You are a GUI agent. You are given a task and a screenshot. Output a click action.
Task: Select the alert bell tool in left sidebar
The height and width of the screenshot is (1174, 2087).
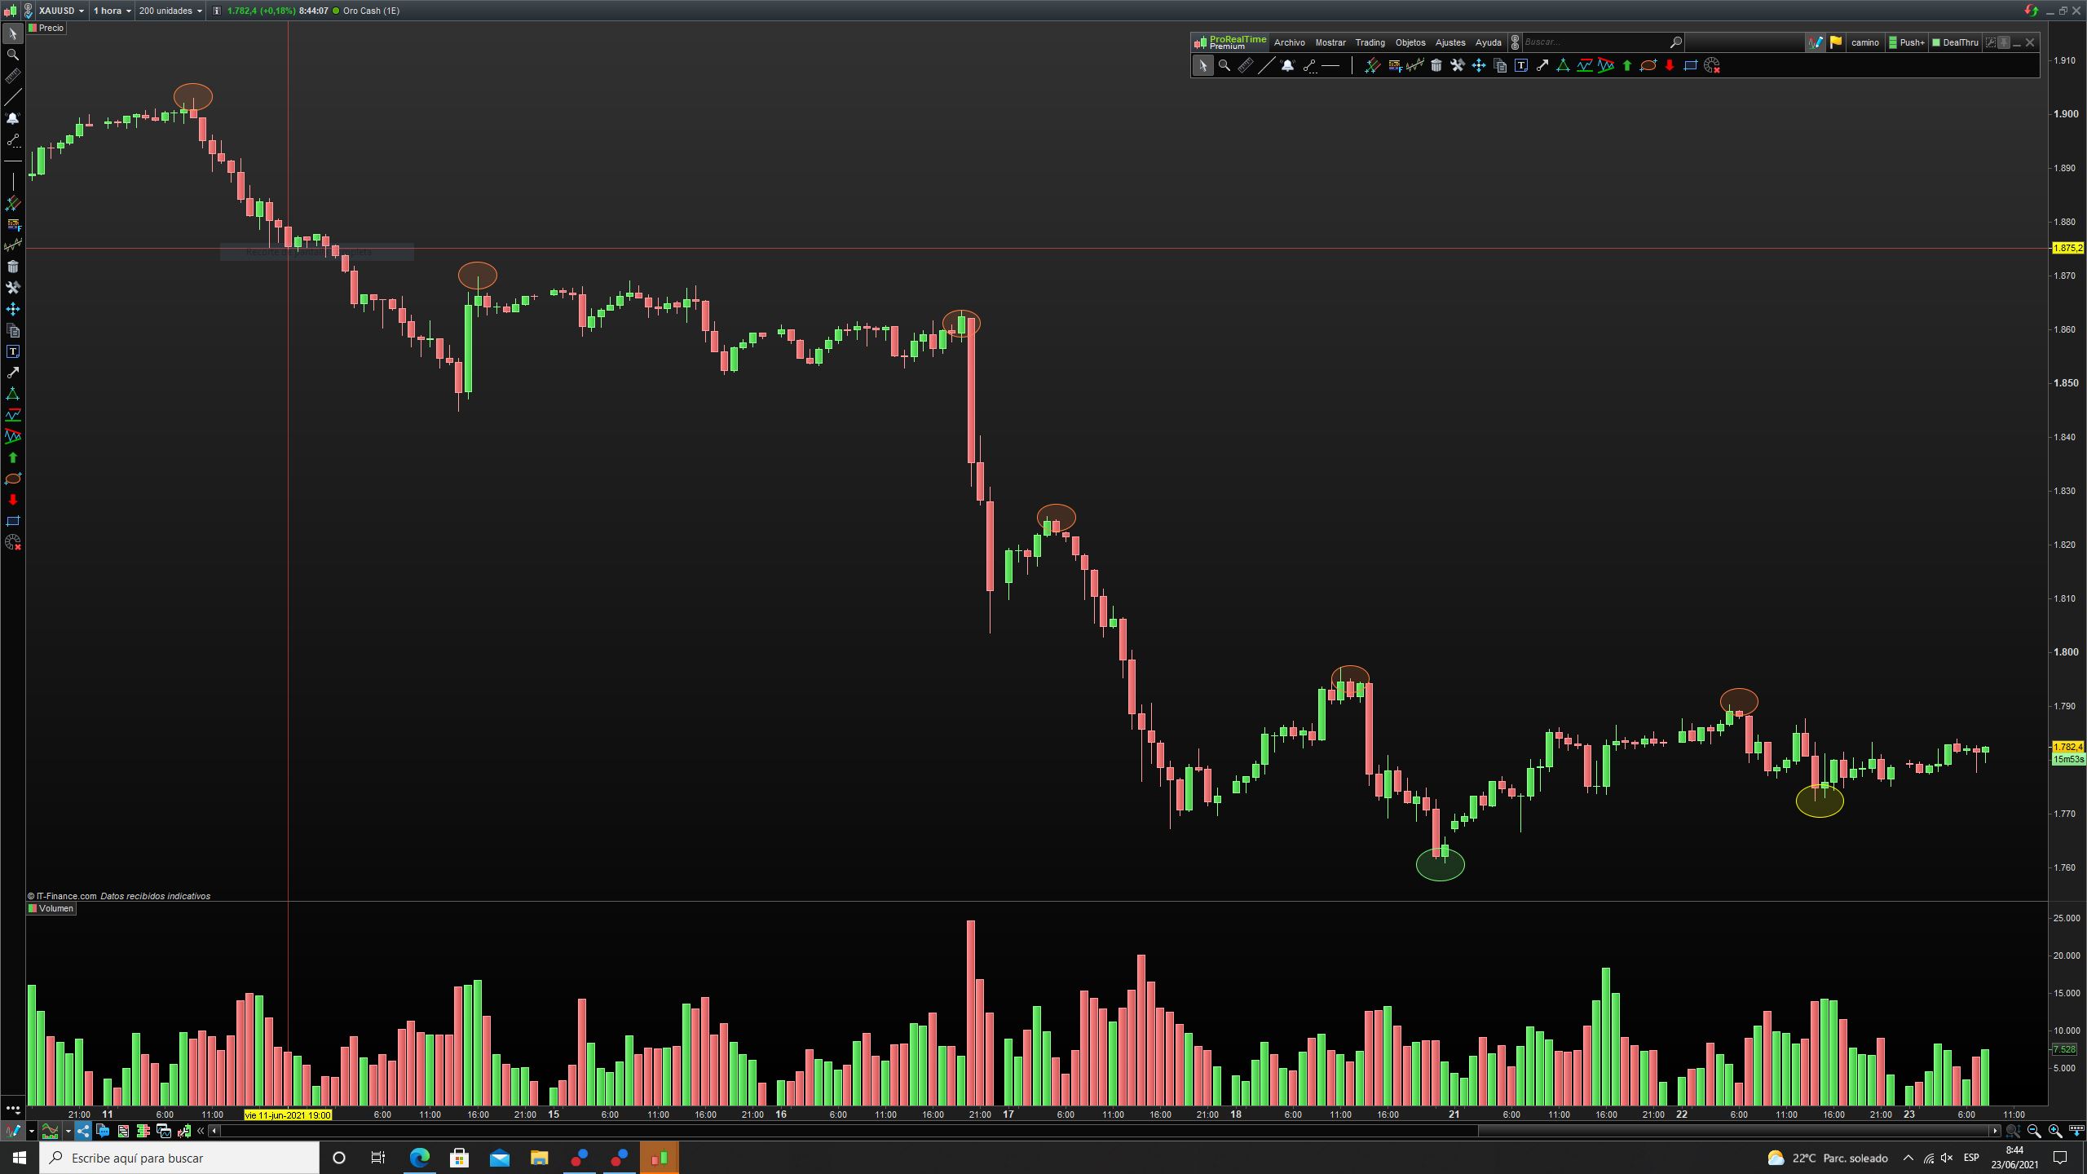point(12,118)
